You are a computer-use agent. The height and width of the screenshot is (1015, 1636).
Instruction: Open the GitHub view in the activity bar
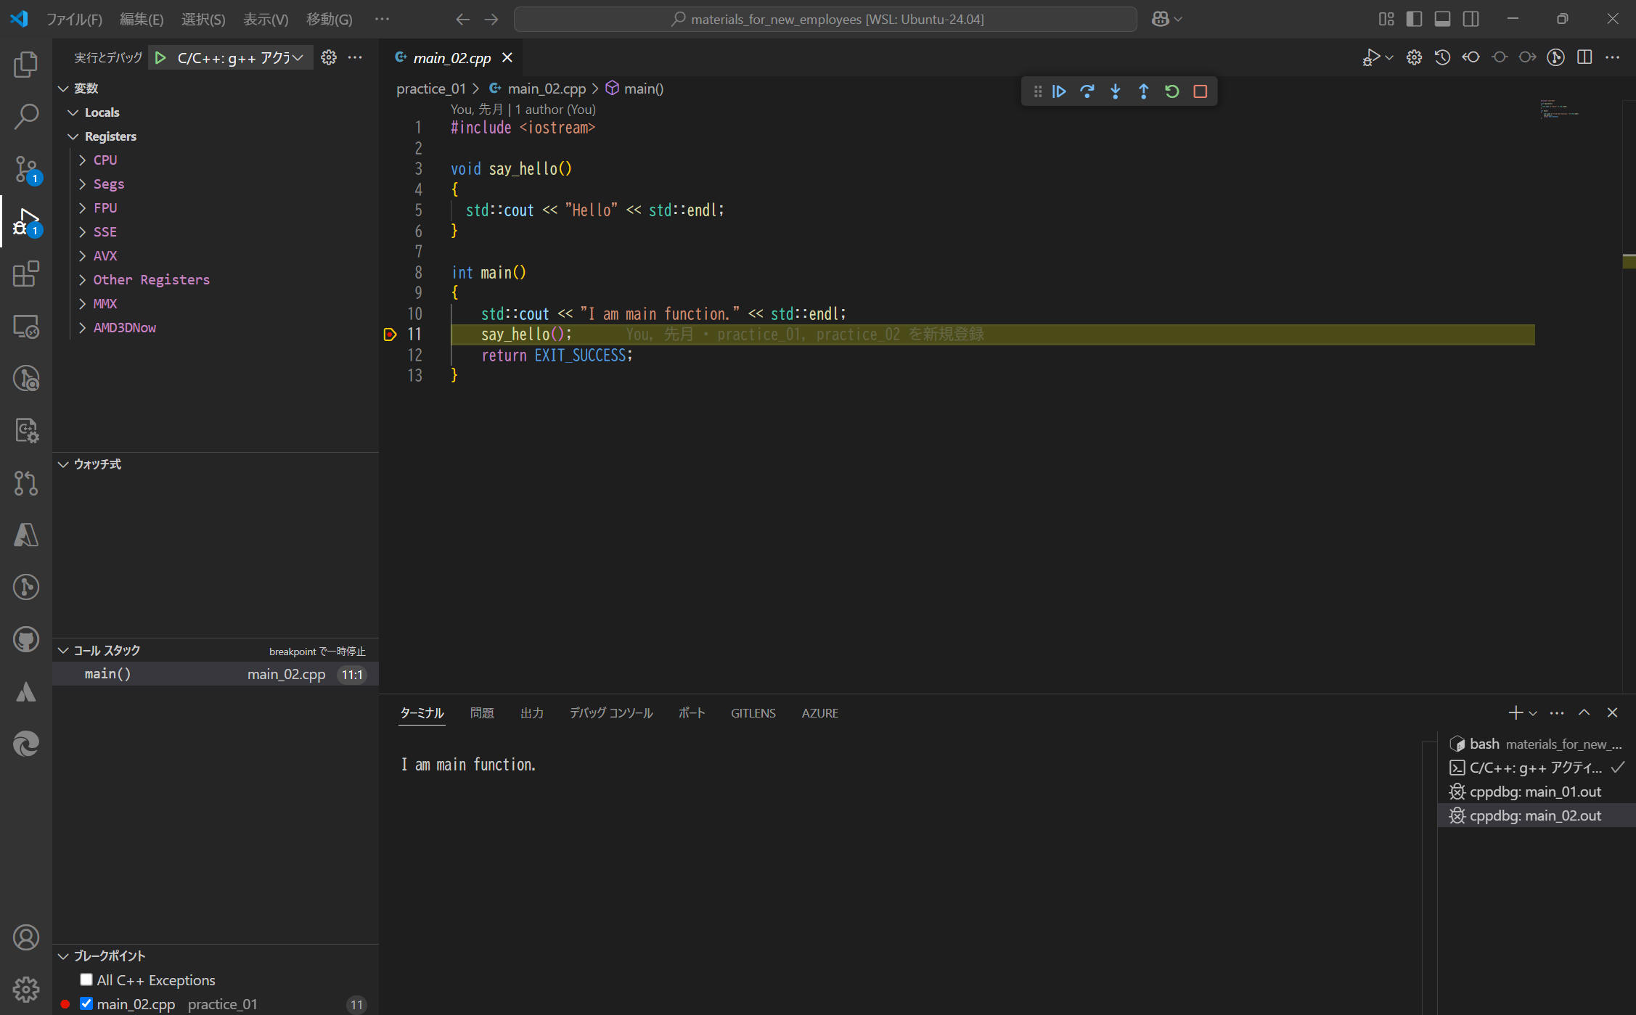click(x=26, y=639)
